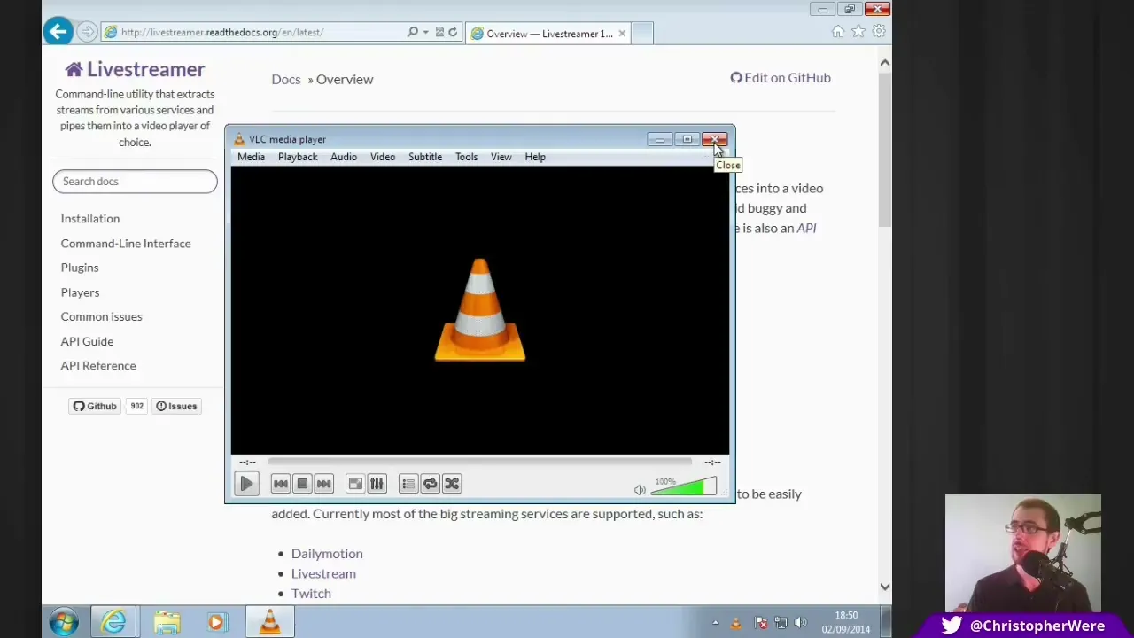This screenshot has height=638, width=1134.
Task: Open VLC Help menu
Action: pyautogui.click(x=535, y=157)
